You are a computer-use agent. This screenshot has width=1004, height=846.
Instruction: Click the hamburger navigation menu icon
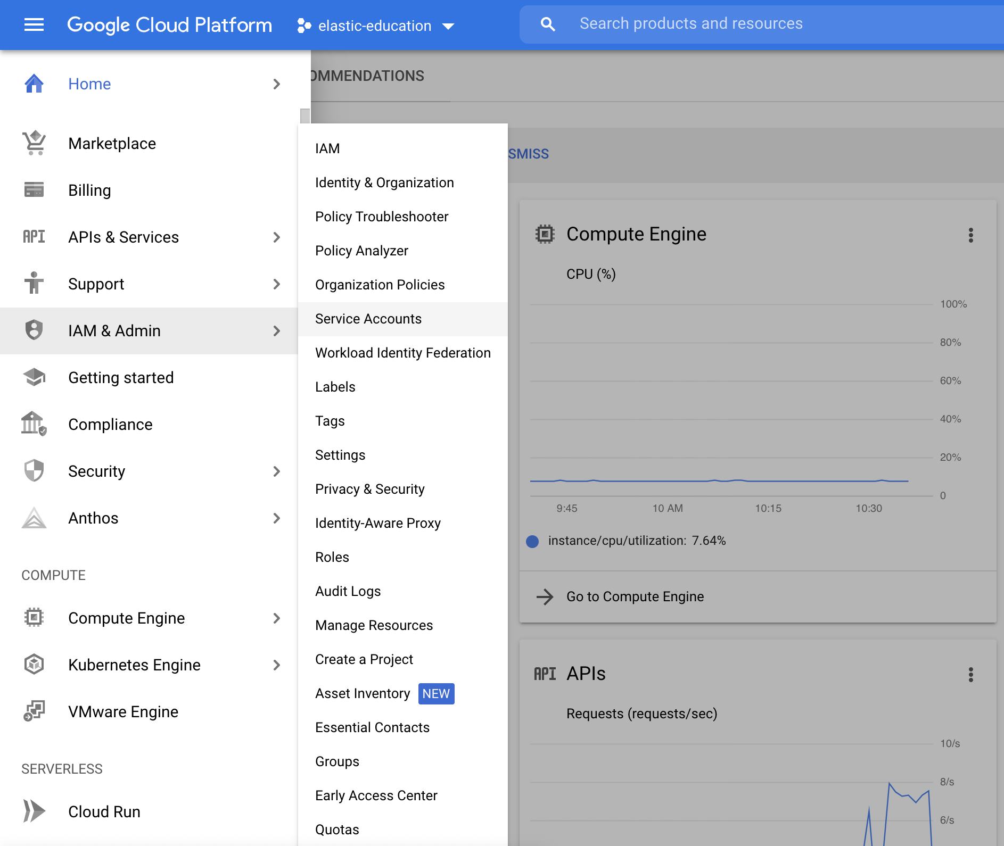(x=34, y=24)
